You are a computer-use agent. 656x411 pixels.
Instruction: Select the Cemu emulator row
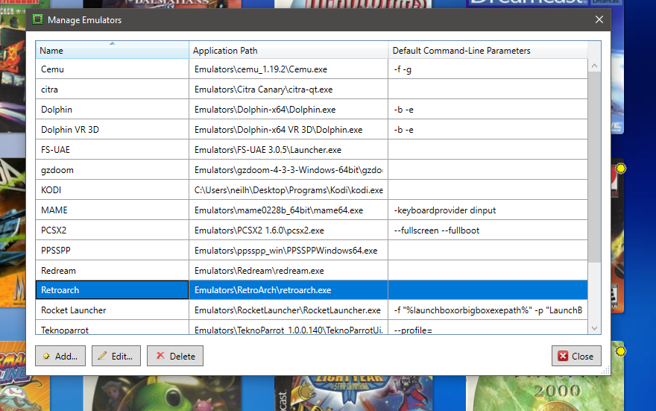tap(312, 69)
